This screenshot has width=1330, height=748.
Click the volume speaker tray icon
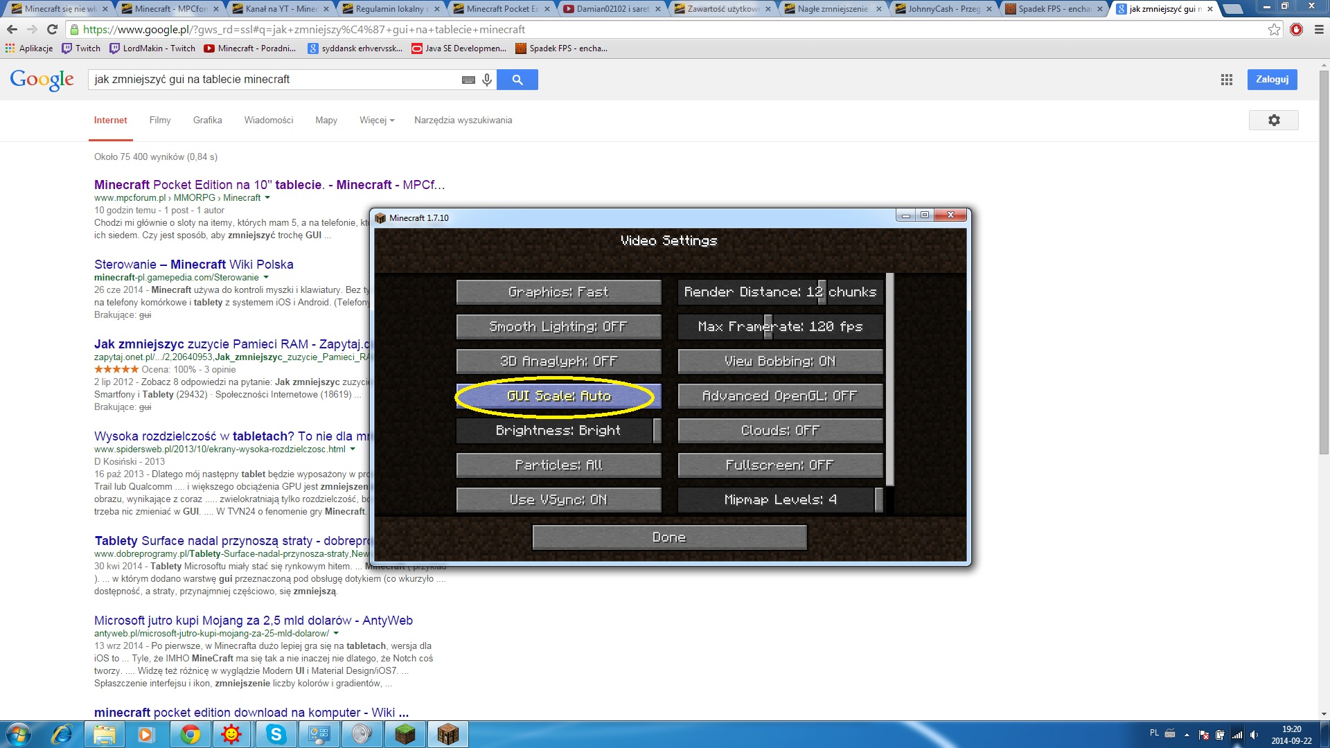point(1254,735)
